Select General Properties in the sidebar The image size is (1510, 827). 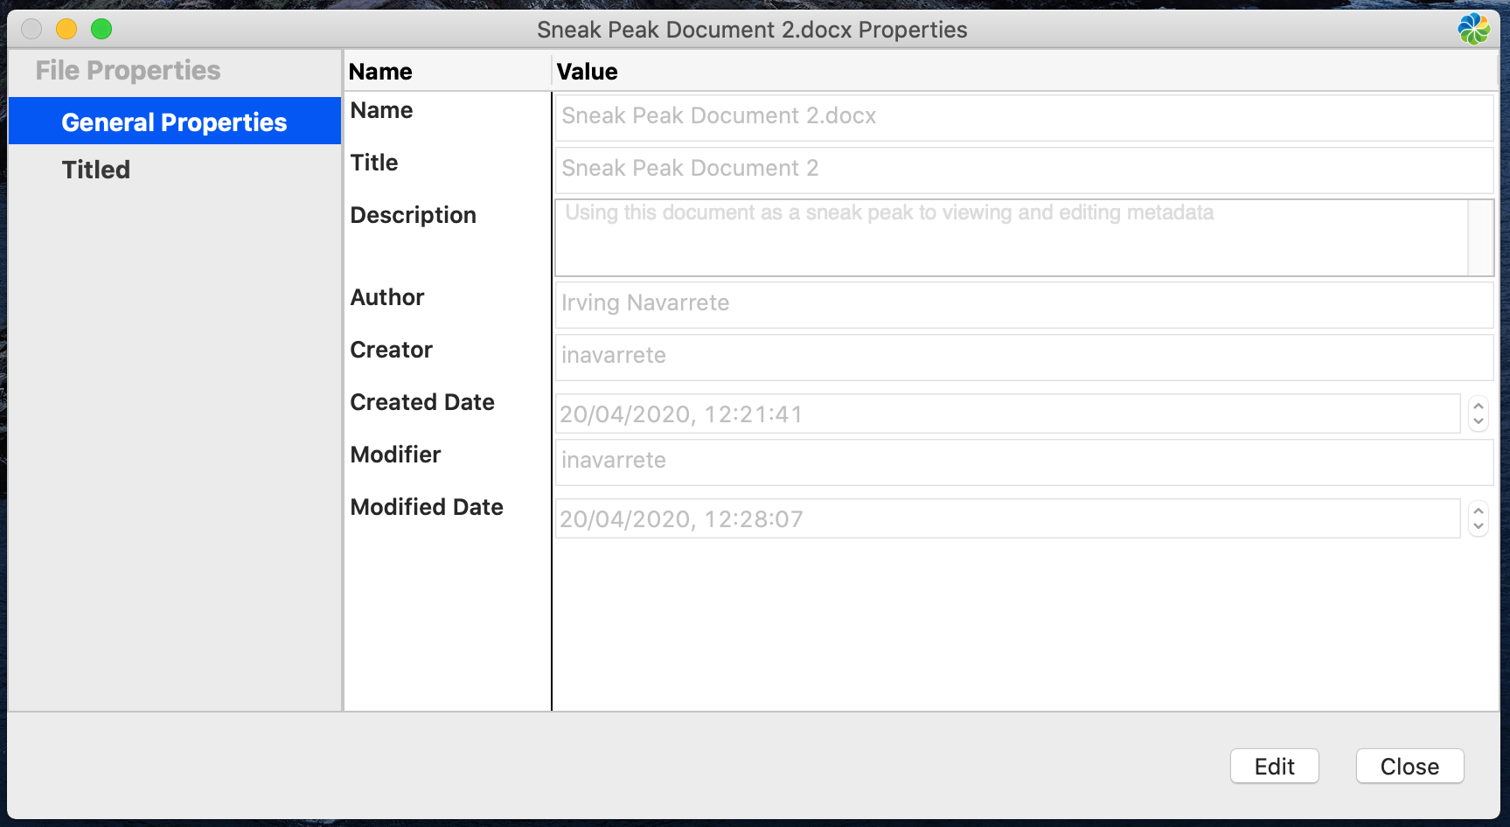[174, 122]
